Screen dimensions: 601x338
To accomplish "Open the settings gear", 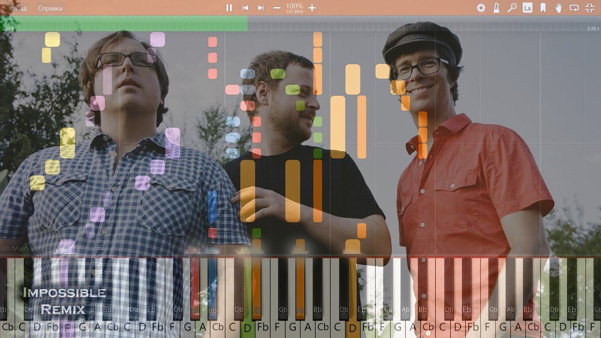I will coord(481,8).
